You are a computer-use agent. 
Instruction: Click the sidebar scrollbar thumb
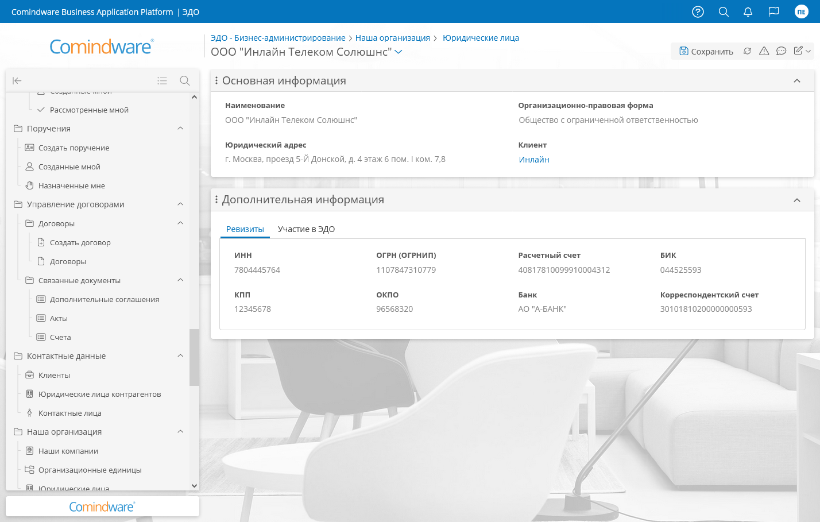[194, 357]
